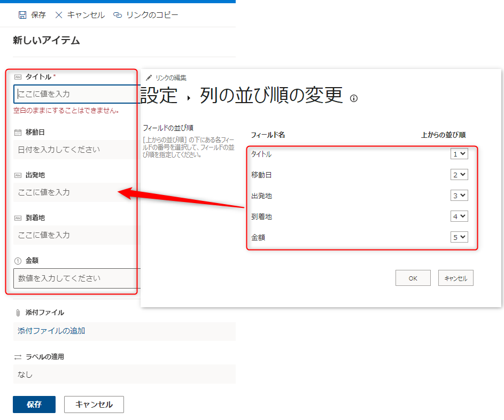Click the text field icon beside 到着地 label
Screen dimensions: 504x420
[18, 218]
